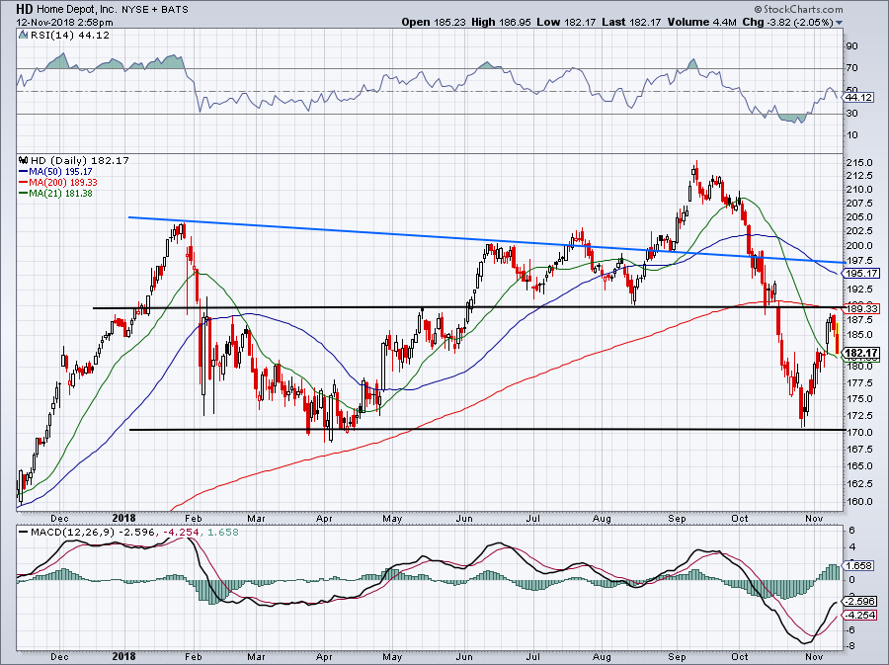This screenshot has height=665, width=889.
Task: Click the 'High 186.95' value
Action: pos(501,22)
